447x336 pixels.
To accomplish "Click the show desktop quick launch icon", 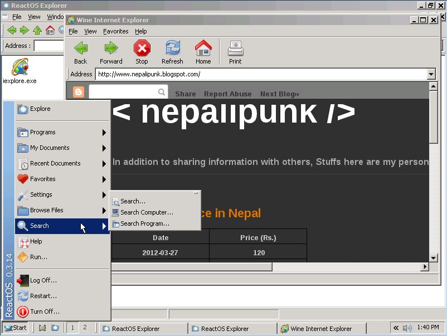I will [42, 328].
